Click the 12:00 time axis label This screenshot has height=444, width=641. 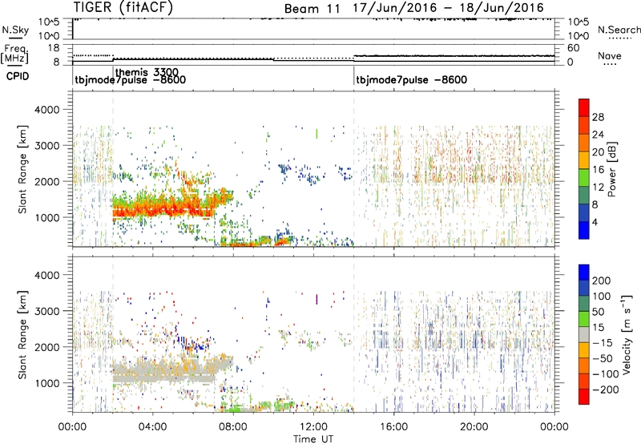[313, 427]
